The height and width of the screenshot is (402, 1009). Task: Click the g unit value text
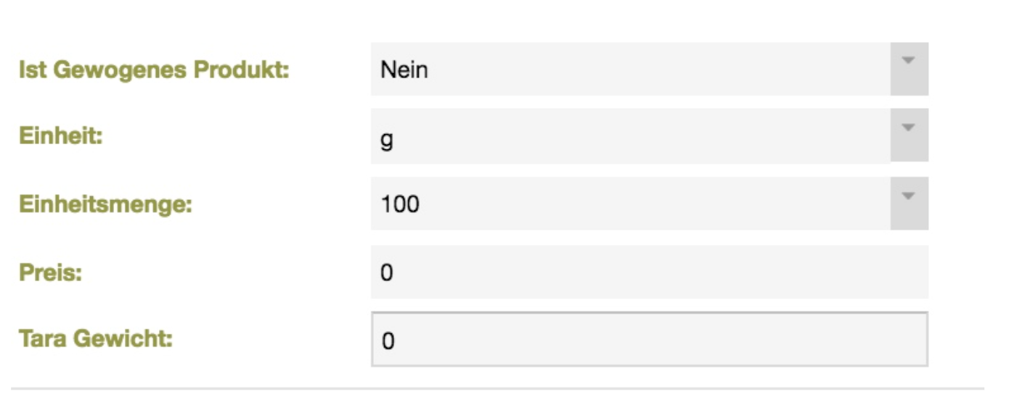pos(387,139)
